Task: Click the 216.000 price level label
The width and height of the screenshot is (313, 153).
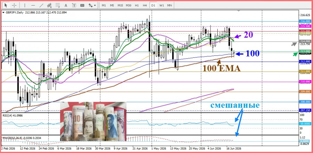Action: point(305,21)
